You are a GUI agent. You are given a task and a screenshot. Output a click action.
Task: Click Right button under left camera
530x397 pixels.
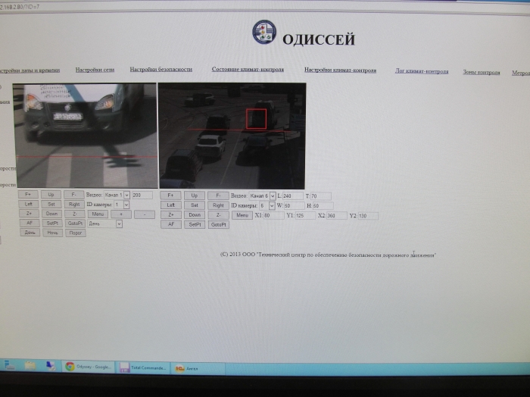point(74,204)
